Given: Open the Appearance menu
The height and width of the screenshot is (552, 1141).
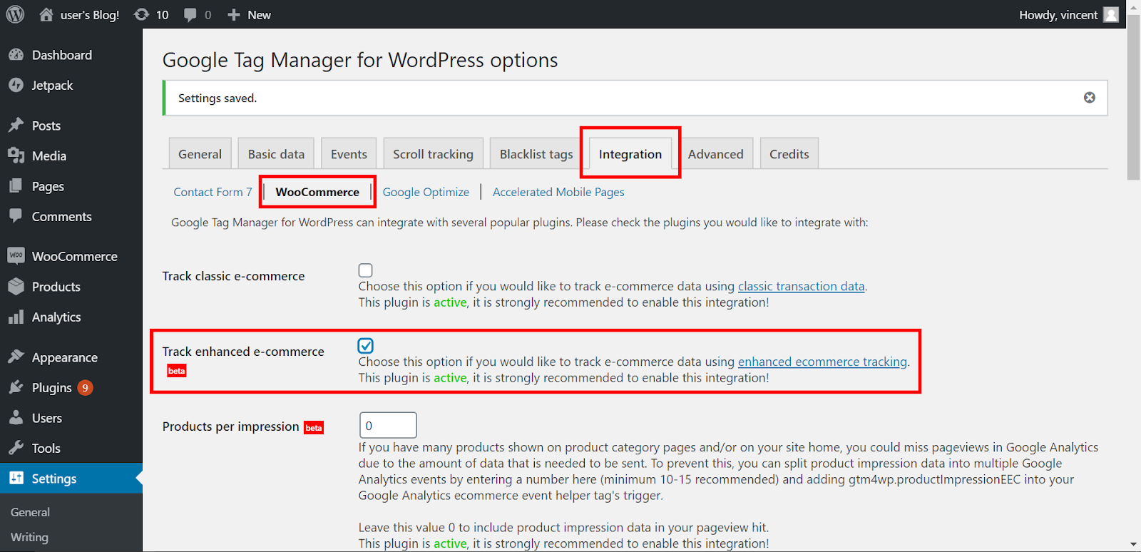Looking at the screenshot, I should (x=64, y=357).
